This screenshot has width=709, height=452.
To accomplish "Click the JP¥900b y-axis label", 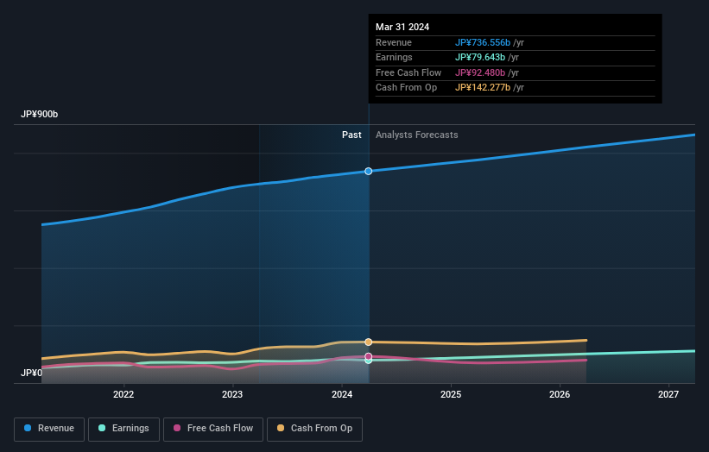I will point(40,114).
